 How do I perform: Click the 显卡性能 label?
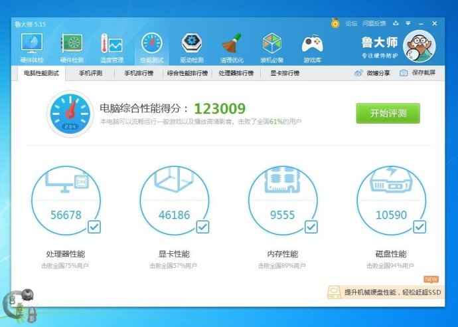click(174, 254)
